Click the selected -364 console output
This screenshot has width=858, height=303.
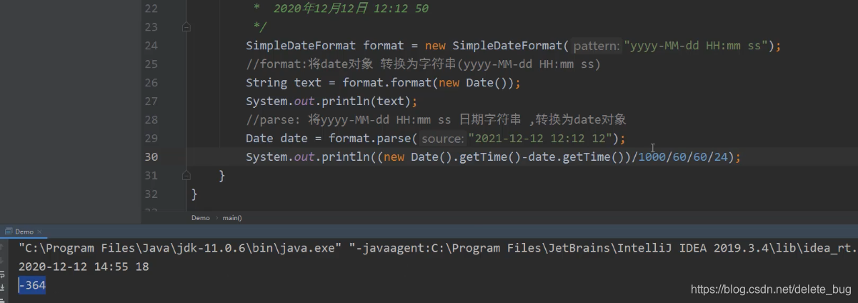click(x=32, y=285)
